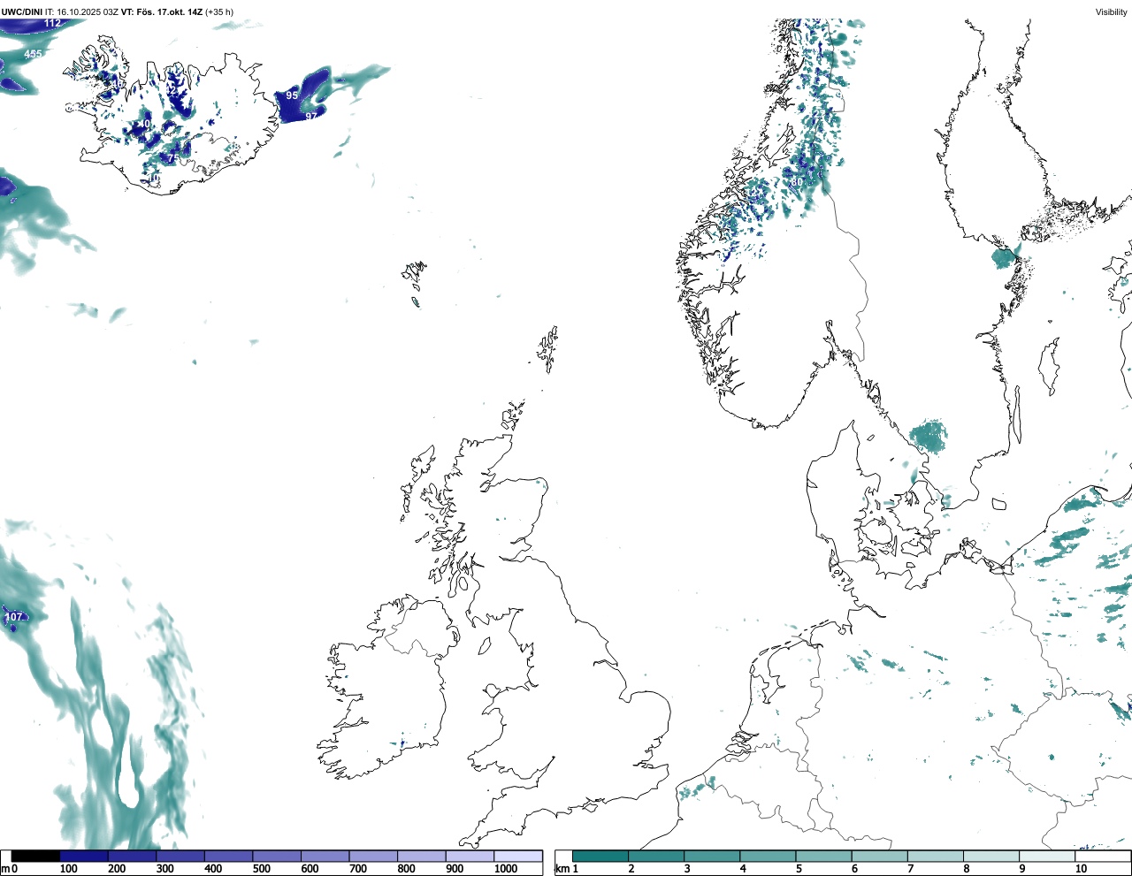Screen dimensions: 1132x876
Task: Click the 6–7 km legend swatch
Action: point(879,856)
